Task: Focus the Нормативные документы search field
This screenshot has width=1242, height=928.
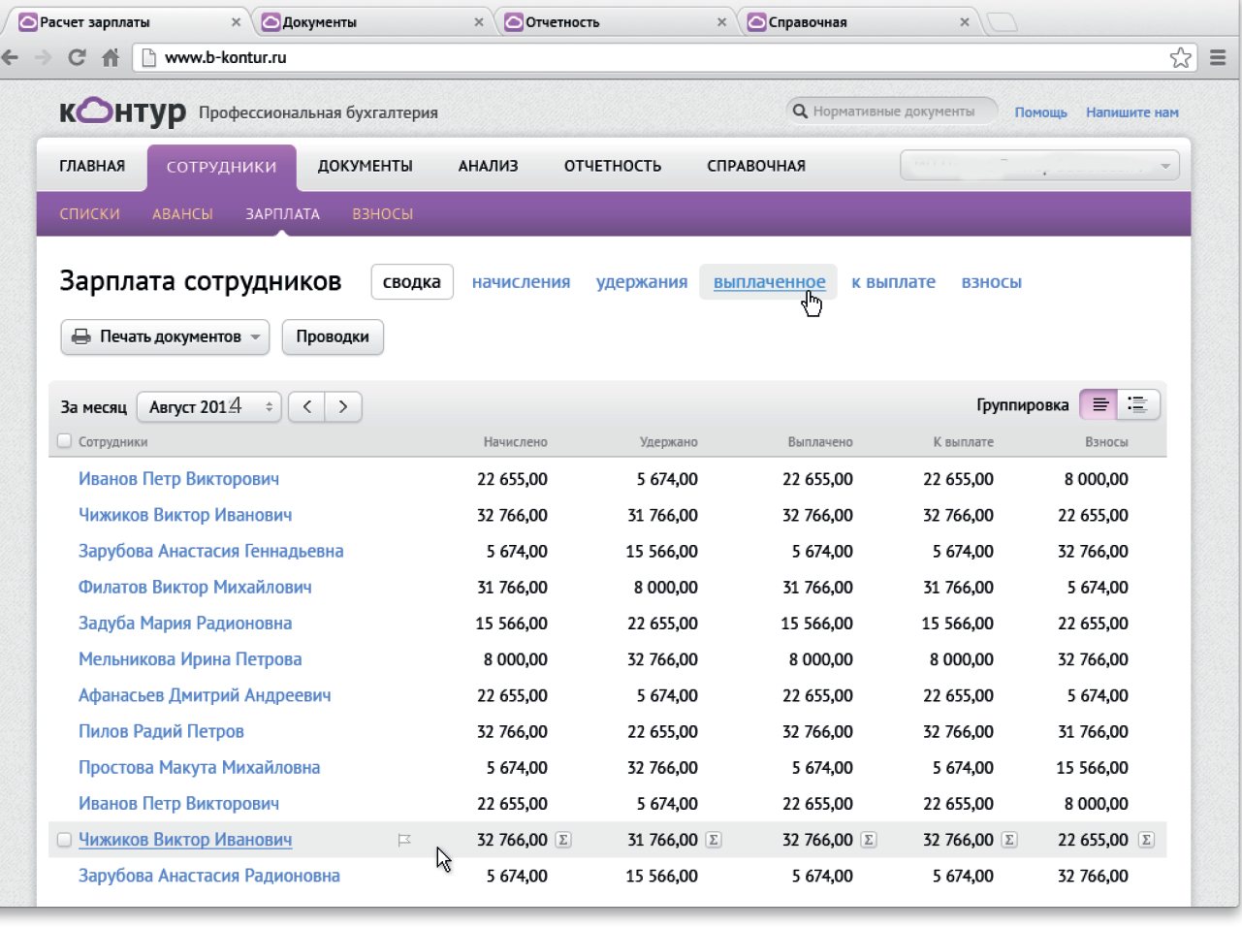Action: click(892, 112)
